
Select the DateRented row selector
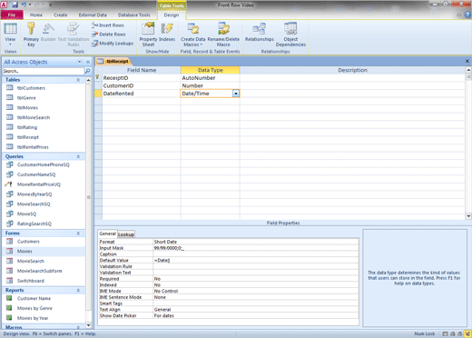click(98, 94)
